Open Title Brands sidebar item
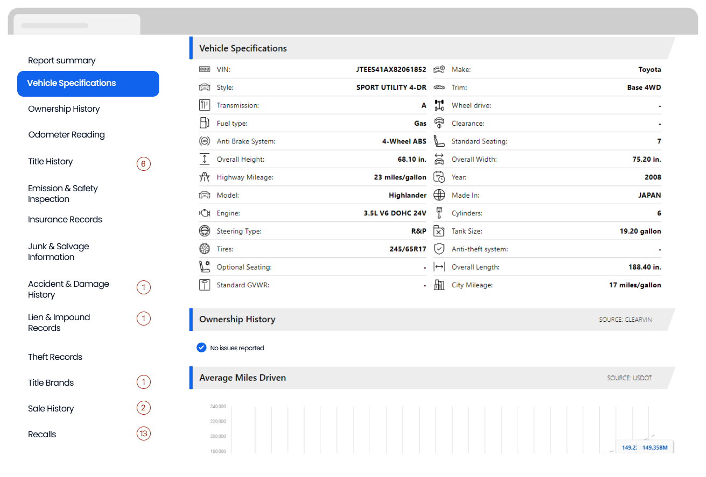Image resolution: width=706 pixels, height=477 pixels. 51,383
